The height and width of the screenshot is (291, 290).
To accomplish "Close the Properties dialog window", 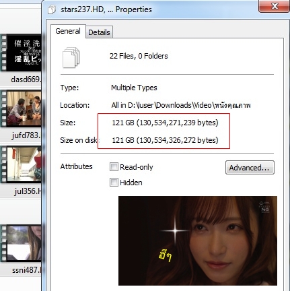I will (274, 6).
